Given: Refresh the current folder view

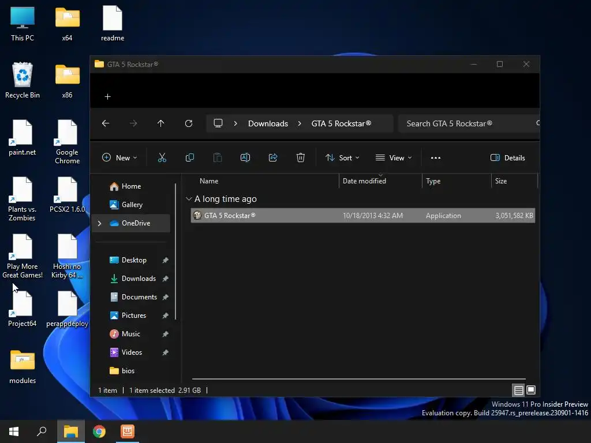Looking at the screenshot, I should (x=189, y=123).
